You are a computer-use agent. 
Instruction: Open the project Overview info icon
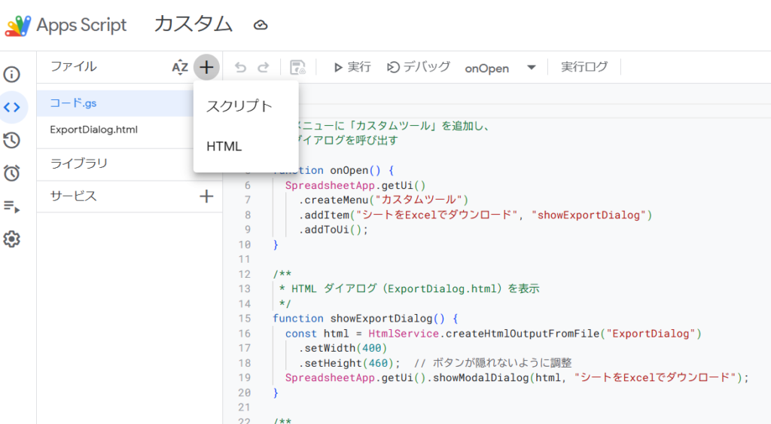click(12, 75)
